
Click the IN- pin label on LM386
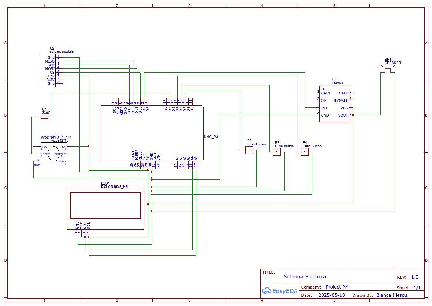[323, 101]
